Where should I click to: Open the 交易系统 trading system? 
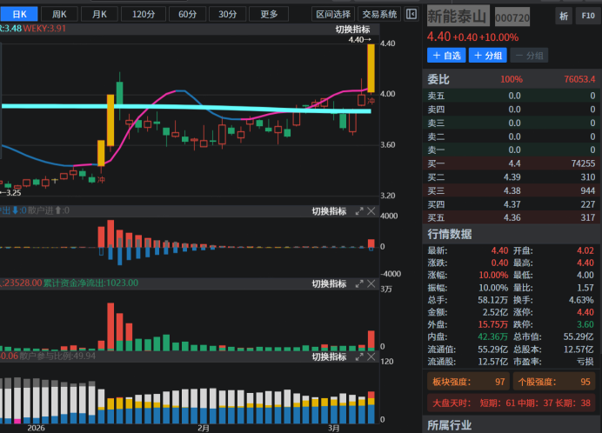click(379, 14)
